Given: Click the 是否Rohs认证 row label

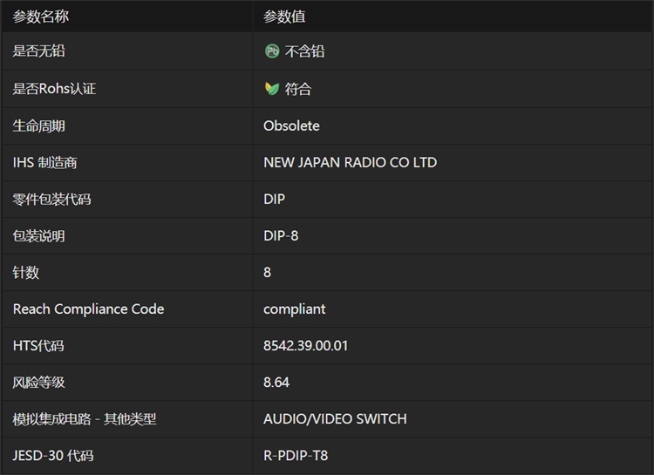Looking at the screenshot, I should coord(54,89).
